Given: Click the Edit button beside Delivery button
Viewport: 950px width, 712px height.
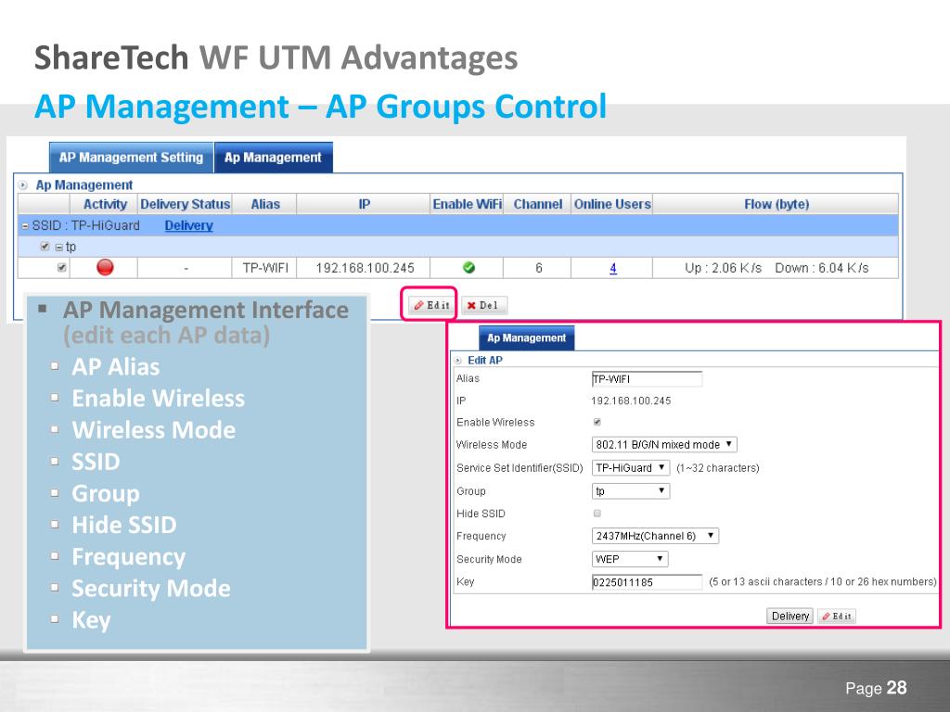Looking at the screenshot, I should click(837, 616).
